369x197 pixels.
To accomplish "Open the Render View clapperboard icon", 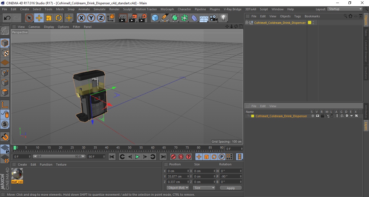I will pos(123,18).
